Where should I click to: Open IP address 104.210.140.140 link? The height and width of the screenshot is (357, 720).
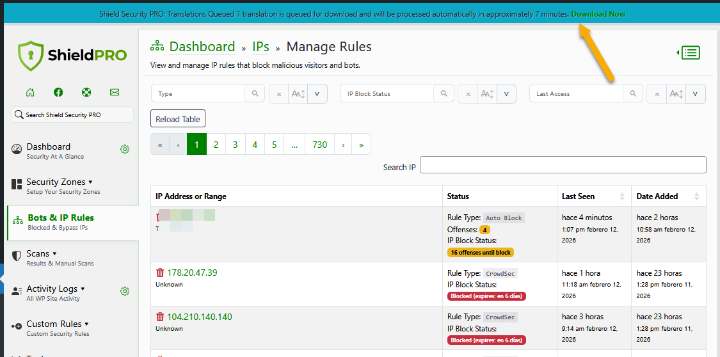tap(199, 317)
